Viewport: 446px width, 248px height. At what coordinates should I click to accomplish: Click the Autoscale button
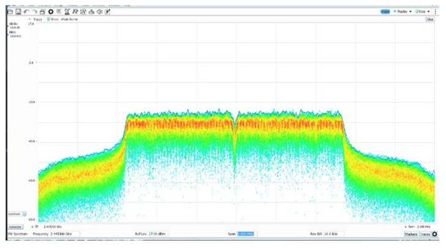15,225
